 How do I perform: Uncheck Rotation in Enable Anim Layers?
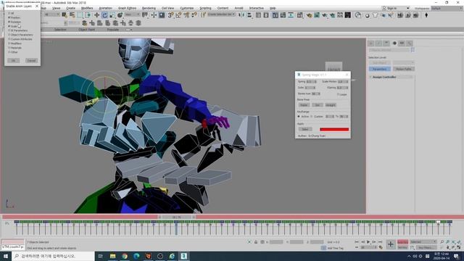pos(9,22)
